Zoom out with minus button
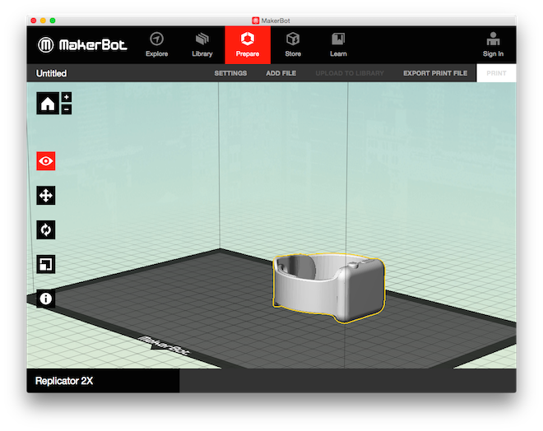 [67, 109]
